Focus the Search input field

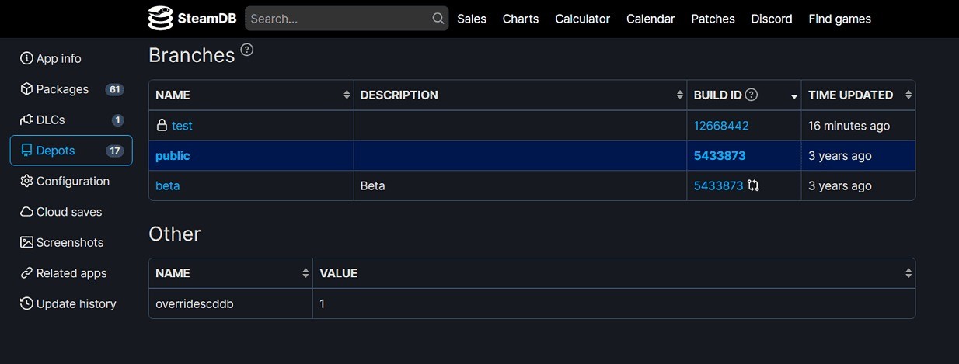(x=338, y=19)
